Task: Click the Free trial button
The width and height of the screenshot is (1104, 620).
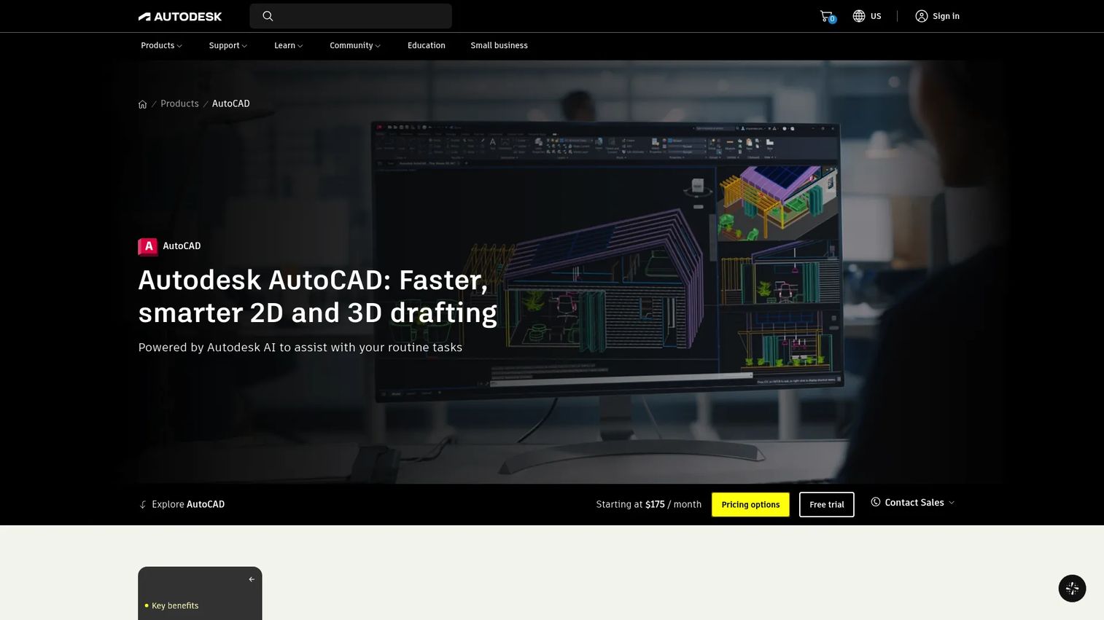Action: (x=827, y=505)
